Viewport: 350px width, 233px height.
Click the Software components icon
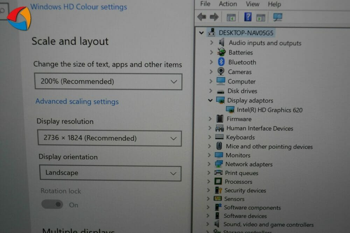pos(218,207)
